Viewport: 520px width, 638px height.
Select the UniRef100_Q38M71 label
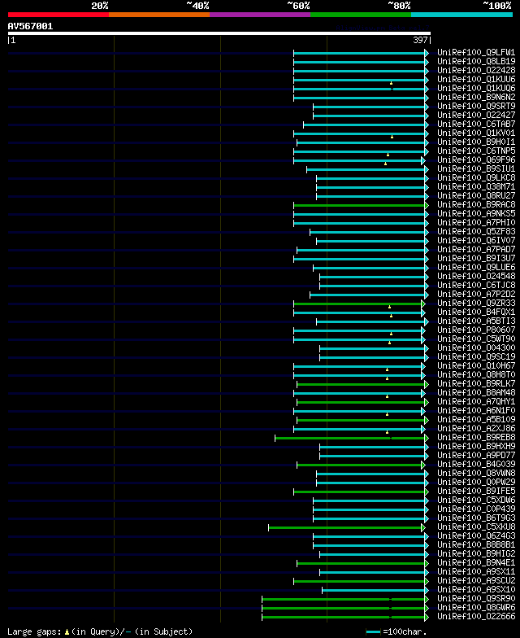[x=476, y=187]
